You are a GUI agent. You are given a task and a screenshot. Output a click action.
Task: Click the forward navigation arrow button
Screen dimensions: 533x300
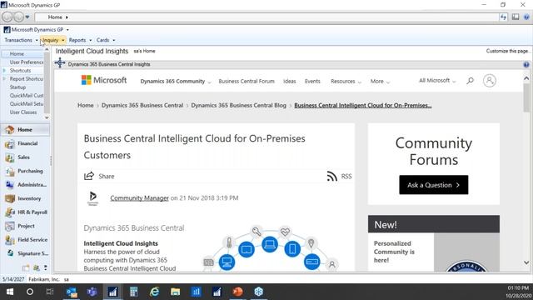tap(18, 17)
